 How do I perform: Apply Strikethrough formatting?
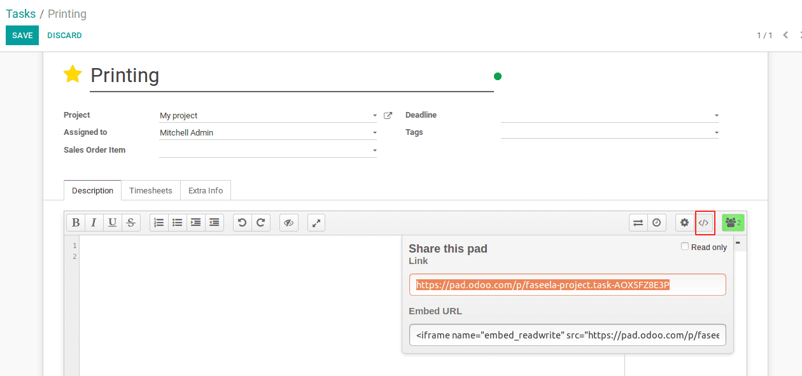coord(131,223)
